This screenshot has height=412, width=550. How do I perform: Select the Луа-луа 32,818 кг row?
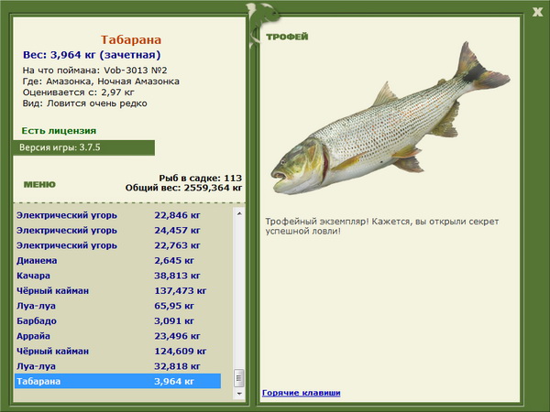pyautogui.click(x=118, y=365)
